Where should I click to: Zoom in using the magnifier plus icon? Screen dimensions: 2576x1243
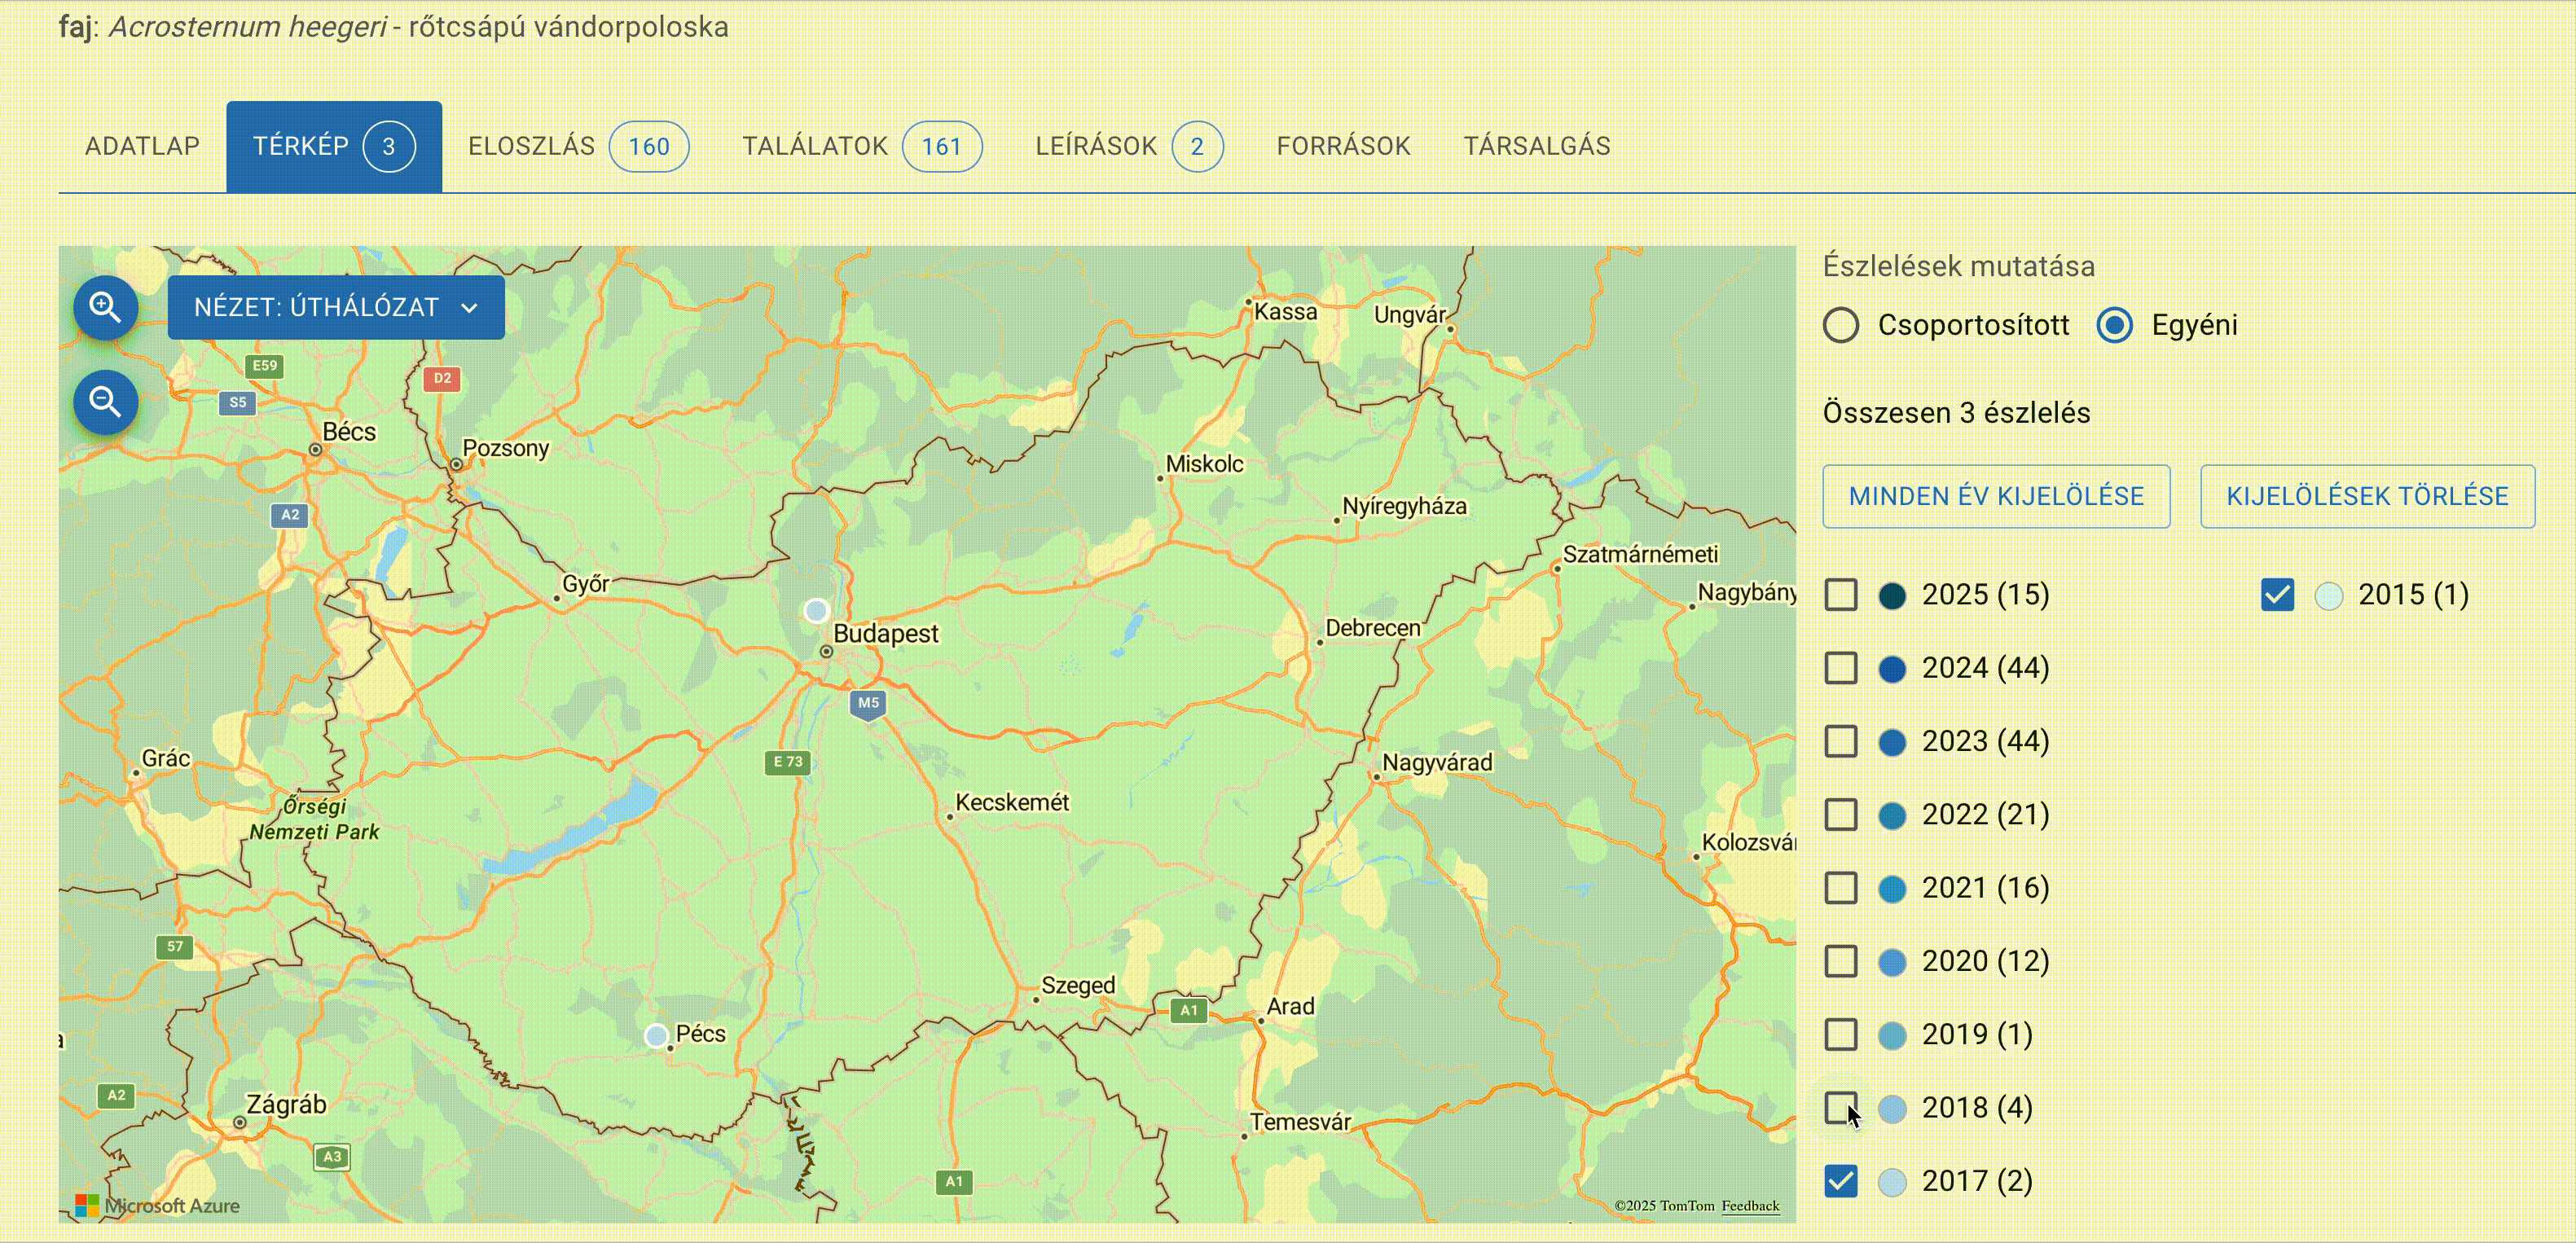tap(105, 307)
